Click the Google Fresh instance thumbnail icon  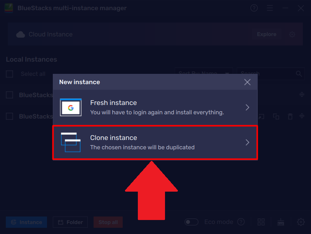[x=71, y=107]
